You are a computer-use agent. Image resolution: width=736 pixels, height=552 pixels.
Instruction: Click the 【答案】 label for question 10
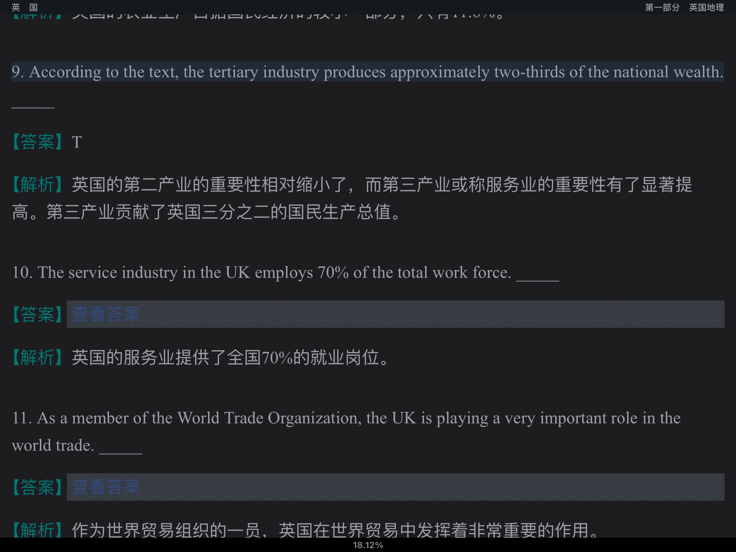(x=37, y=314)
